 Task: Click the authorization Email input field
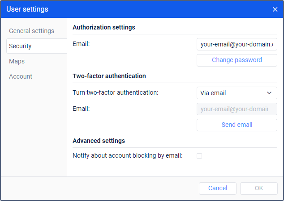237,44
